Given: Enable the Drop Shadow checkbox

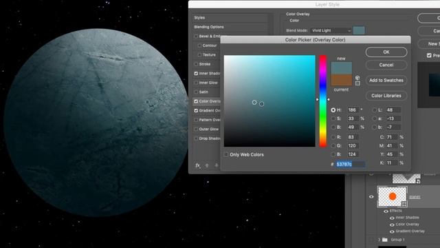Looking at the screenshot, I should coord(196,138).
